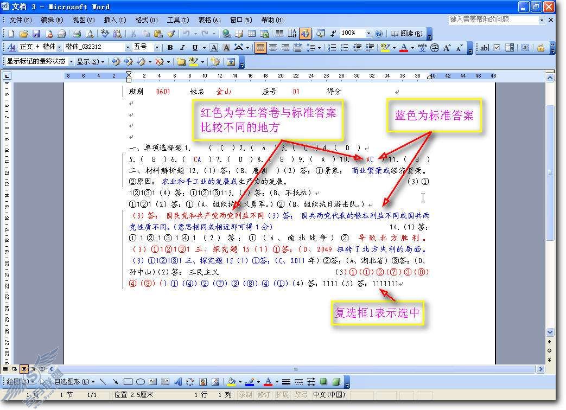Click the 绘图(D) draw menu button

pos(20,381)
